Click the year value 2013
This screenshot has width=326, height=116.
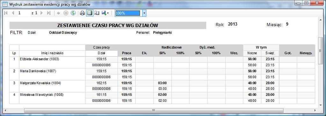tap(233, 24)
